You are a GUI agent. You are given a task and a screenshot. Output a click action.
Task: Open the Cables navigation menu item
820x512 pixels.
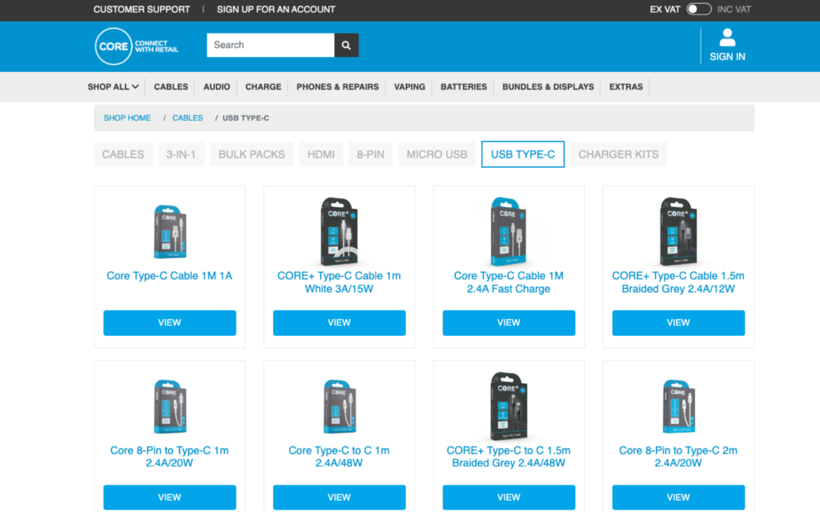[x=171, y=86]
